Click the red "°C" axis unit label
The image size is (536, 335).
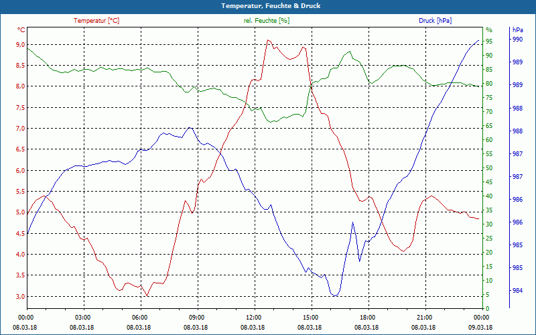(x=21, y=30)
